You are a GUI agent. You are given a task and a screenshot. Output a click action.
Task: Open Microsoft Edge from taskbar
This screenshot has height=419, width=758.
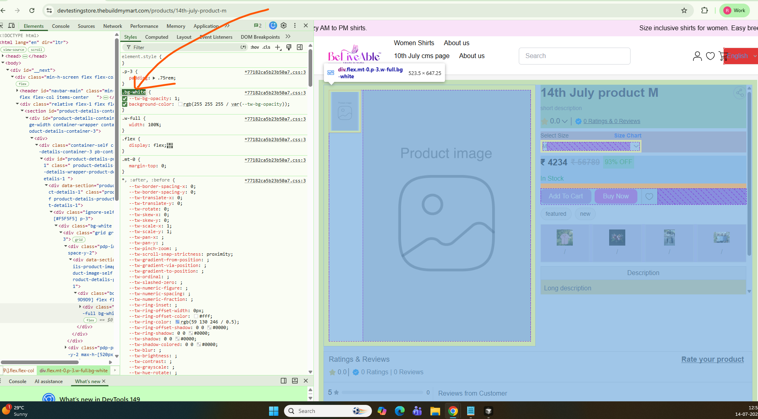coord(399,411)
